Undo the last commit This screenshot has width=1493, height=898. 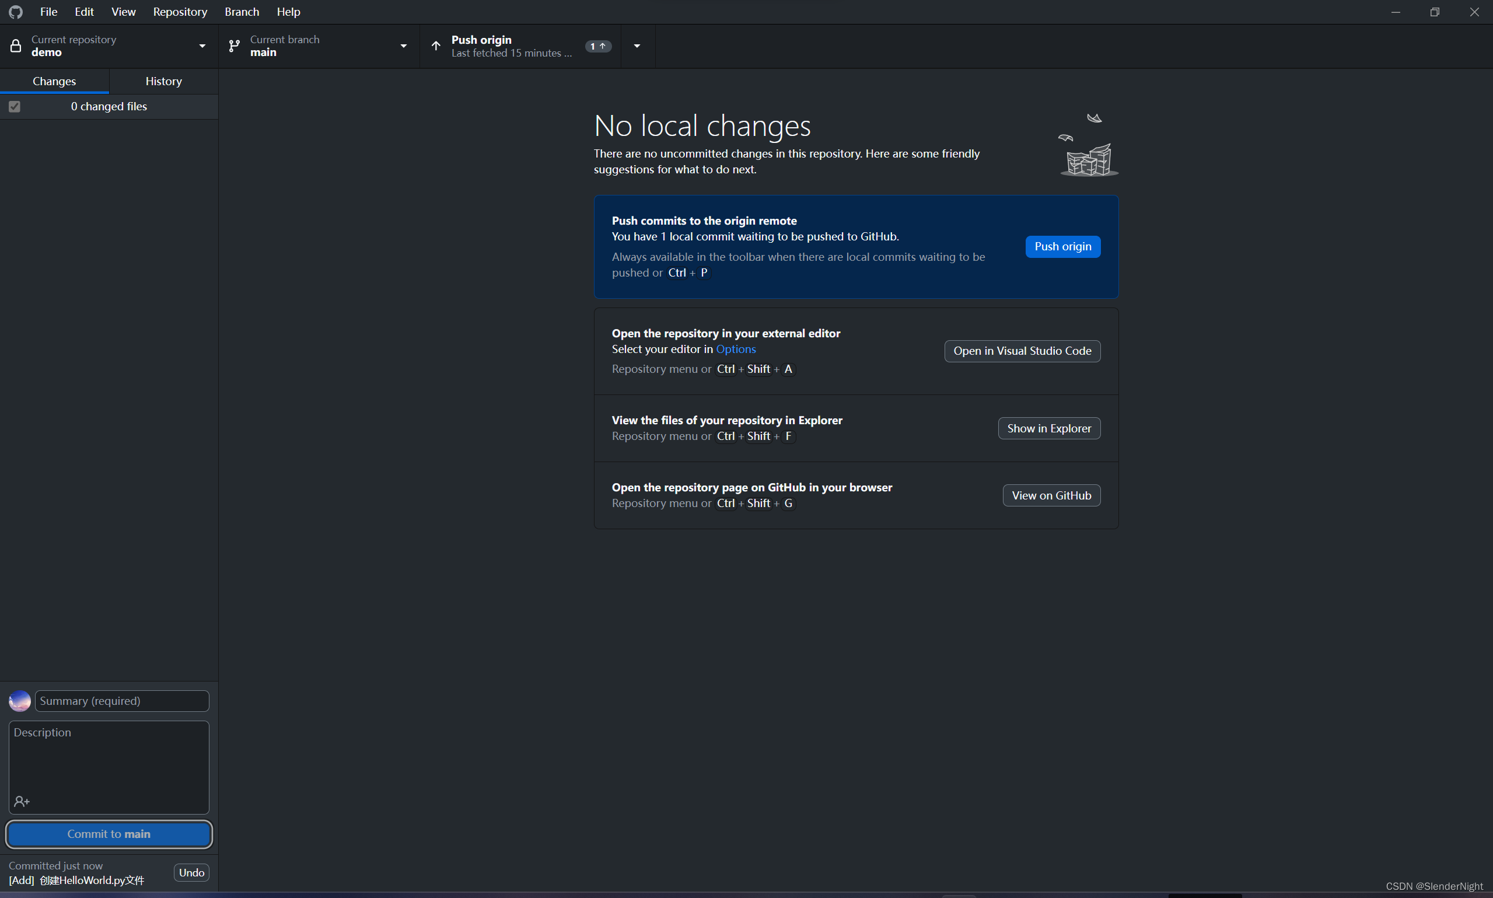pos(191,872)
